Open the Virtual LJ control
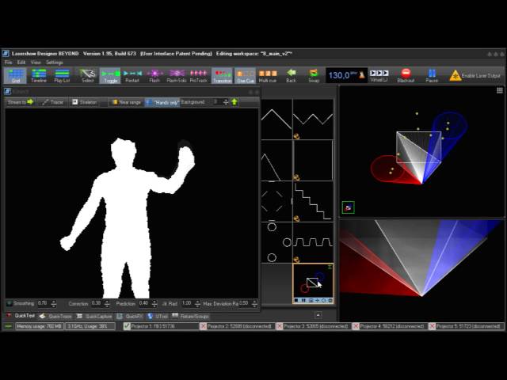The image size is (507, 380). (x=379, y=76)
